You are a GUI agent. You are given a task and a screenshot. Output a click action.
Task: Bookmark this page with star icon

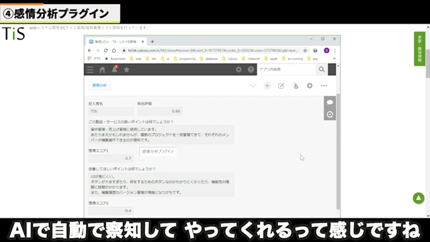(x=305, y=50)
